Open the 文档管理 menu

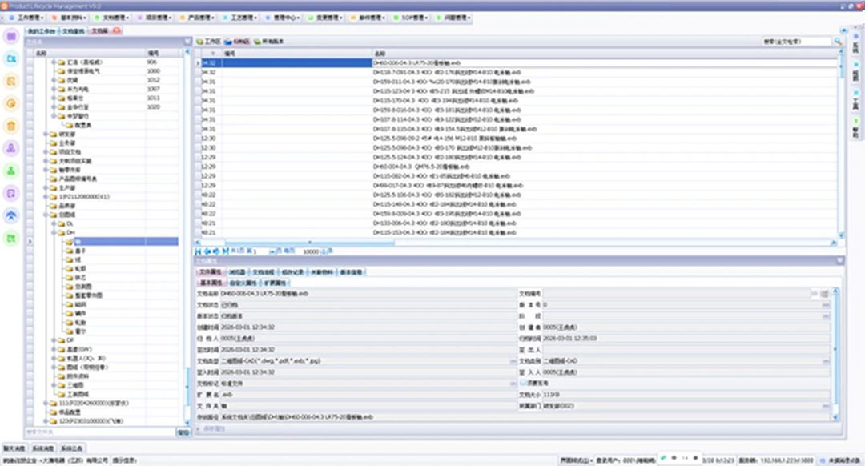point(112,18)
